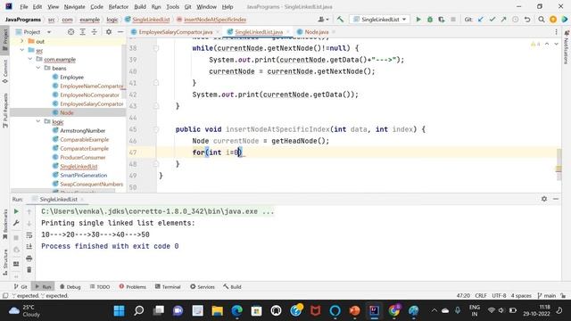Toggle scroll to end in Run console

pos(29,247)
